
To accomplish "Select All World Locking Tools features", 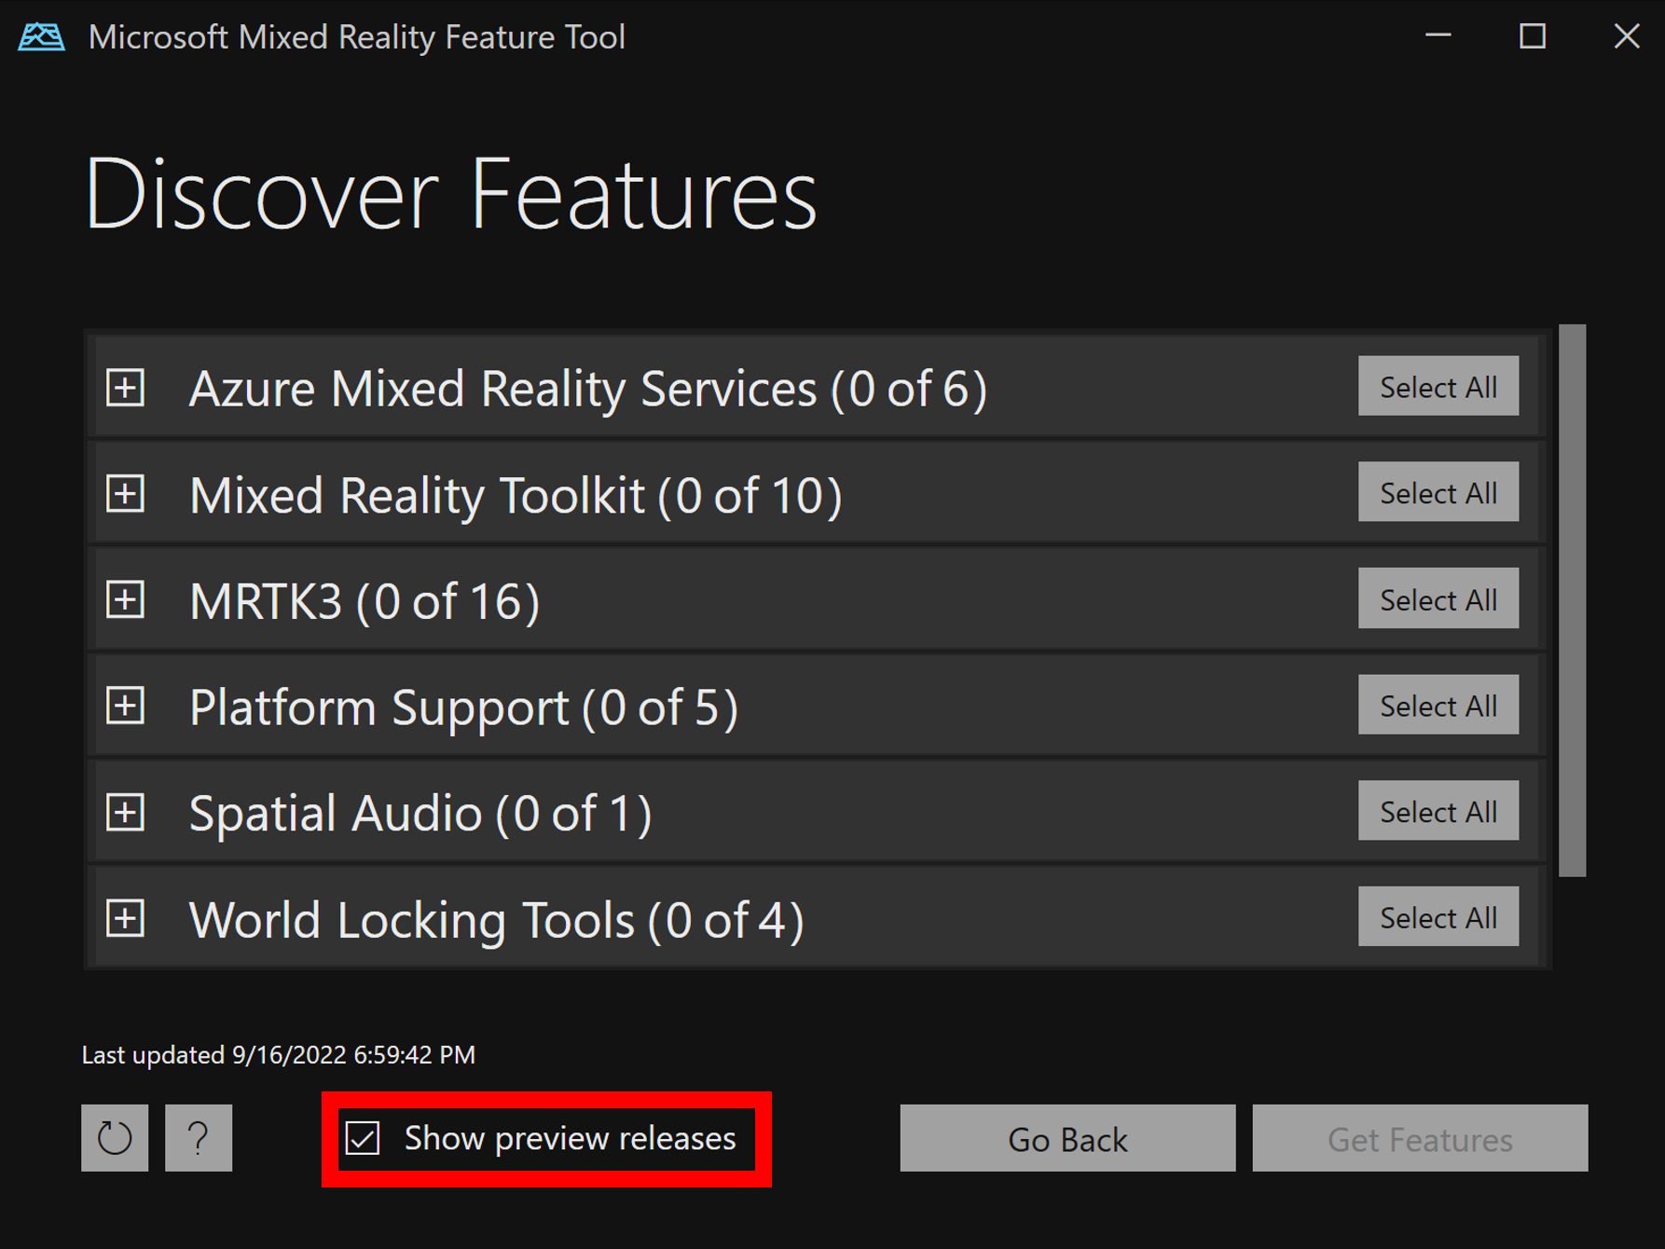I will coord(1438,916).
